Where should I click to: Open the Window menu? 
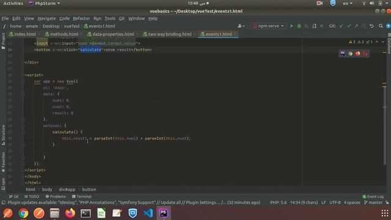click(x=136, y=18)
